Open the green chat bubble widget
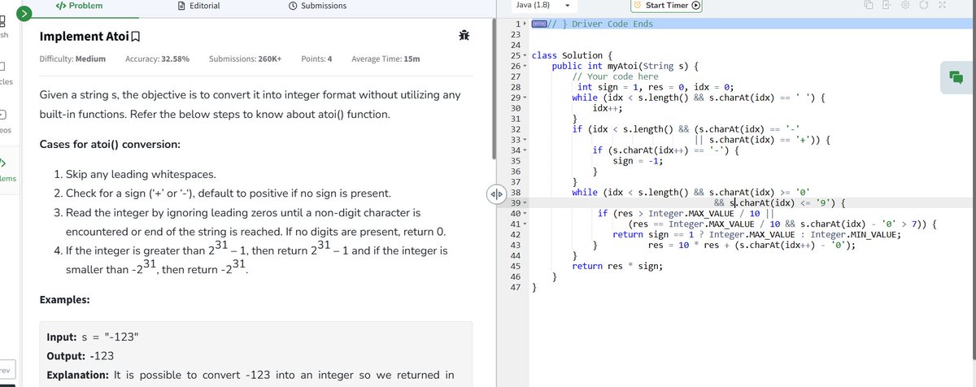The height and width of the screenshot is (387, 976). tap(956, 77)
